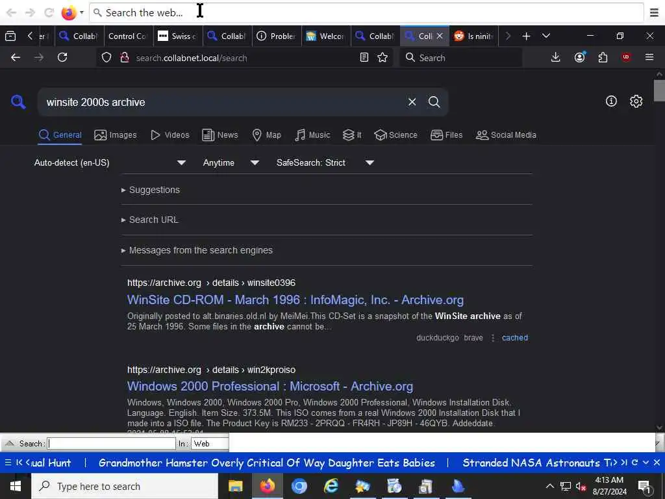Click the archive.org details winsite0396 URL
Image resolution: width=665 pixels, height=499 pixels.
211,283
